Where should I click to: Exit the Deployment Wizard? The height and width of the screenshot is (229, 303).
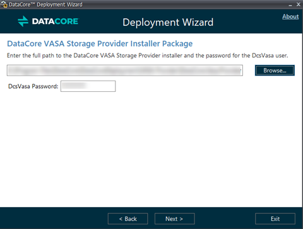(275, 219)
